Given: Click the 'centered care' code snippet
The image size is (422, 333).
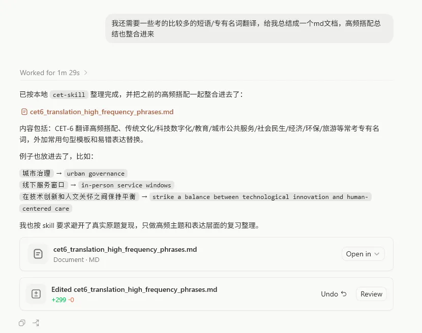Looking at the screenshot, I should tap(46, 209).
